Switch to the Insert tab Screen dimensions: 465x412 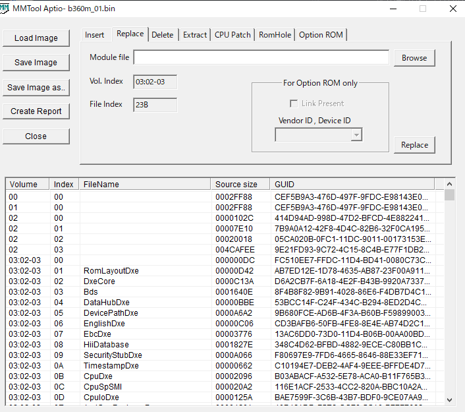pyautogui.click(x=95, y=35)
